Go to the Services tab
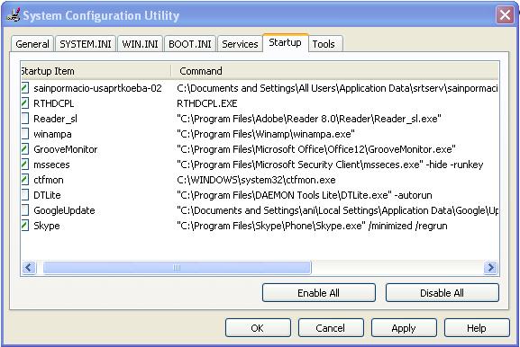Screen dimensions: 520x347 [x=240, y=44]
